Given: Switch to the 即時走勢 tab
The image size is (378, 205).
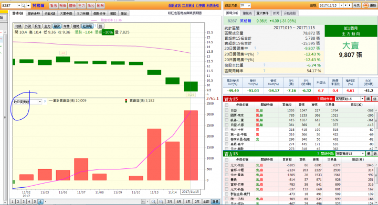Looking at the screenshot, I should tap(34, 14).
